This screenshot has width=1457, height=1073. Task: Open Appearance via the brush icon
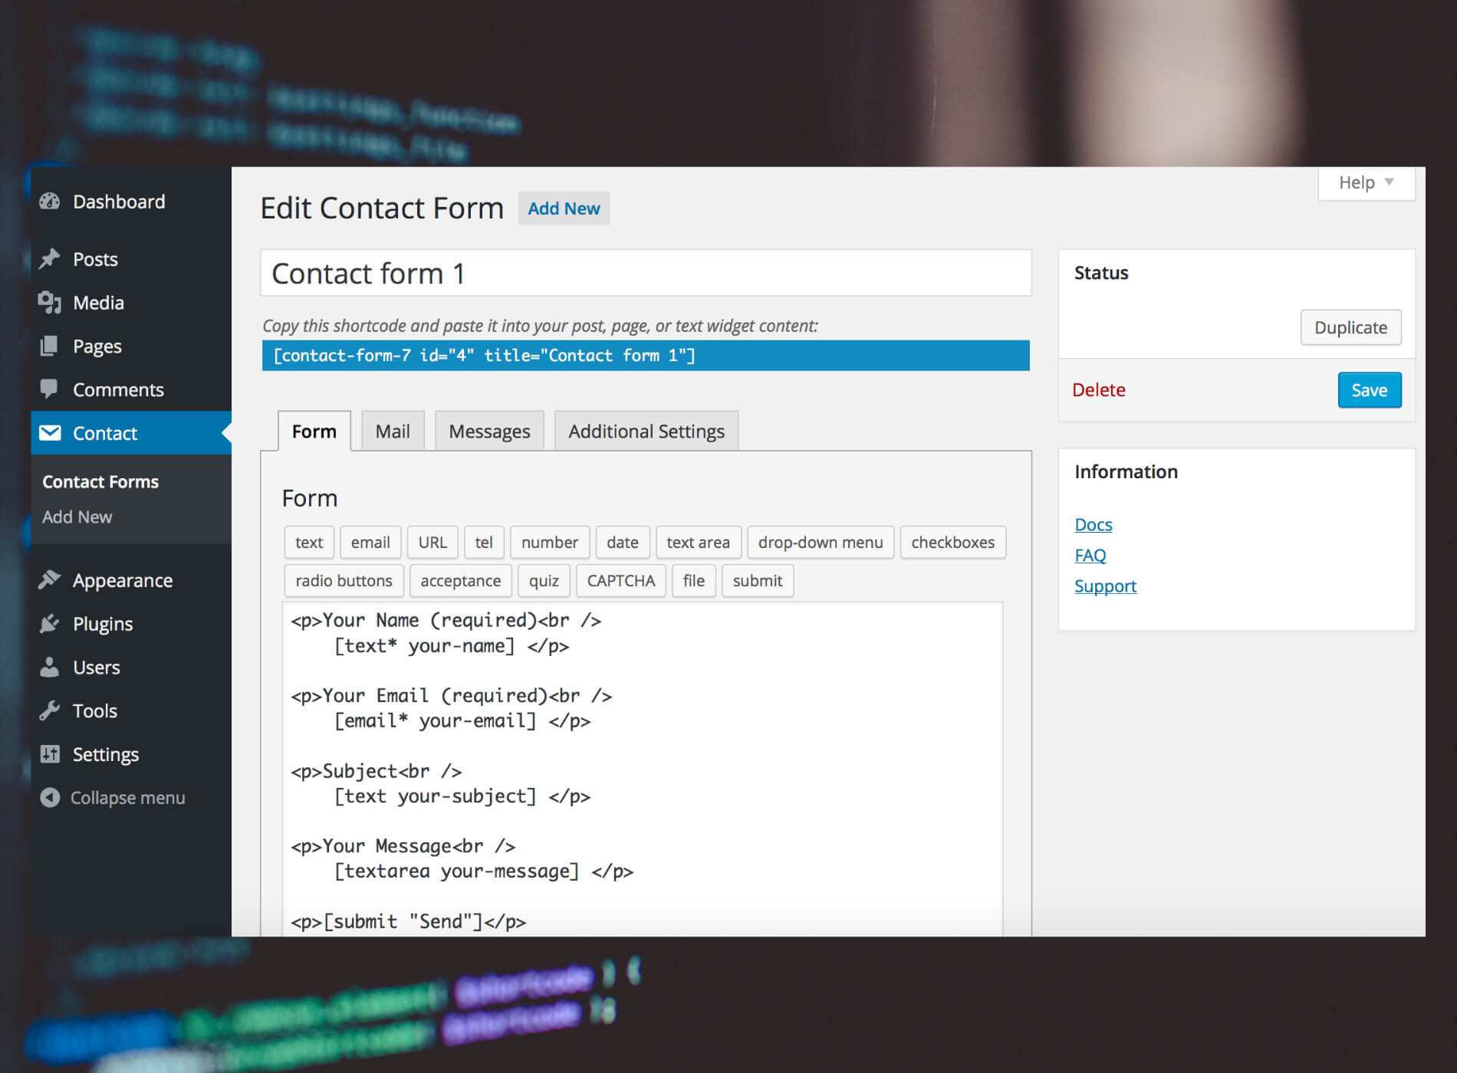(49, 580)
